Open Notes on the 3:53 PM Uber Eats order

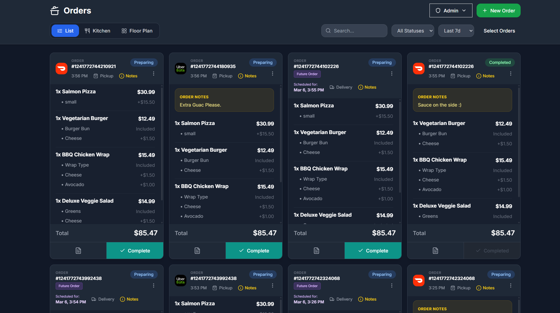[x=247, y=288]
